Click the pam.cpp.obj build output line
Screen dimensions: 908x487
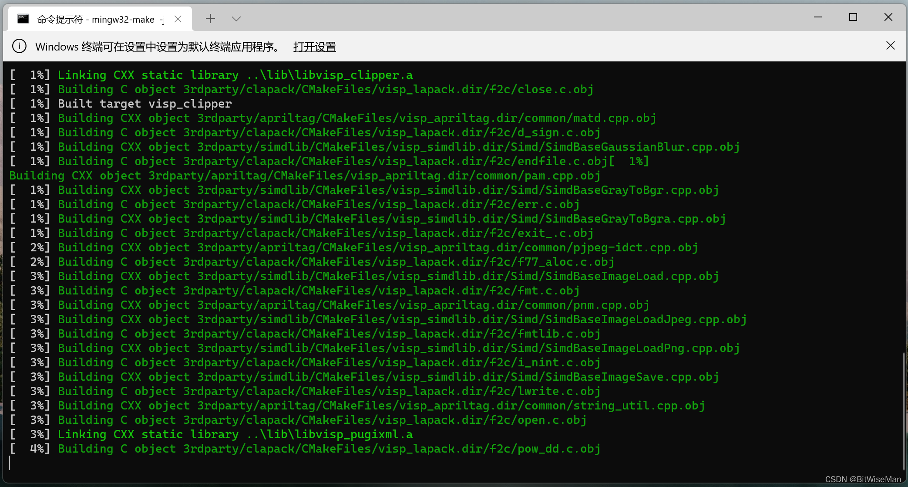(305, 176)
